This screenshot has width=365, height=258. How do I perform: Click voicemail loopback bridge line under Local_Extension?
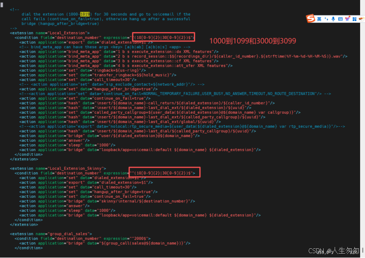[140, 150]
